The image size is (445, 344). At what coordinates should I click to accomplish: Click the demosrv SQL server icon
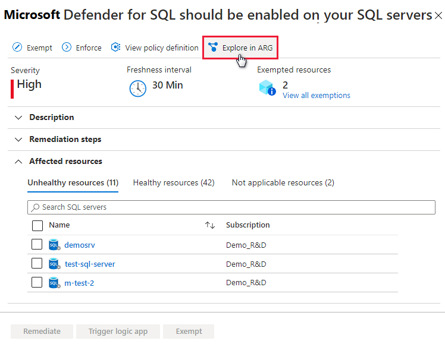click(x=55, y=245)
